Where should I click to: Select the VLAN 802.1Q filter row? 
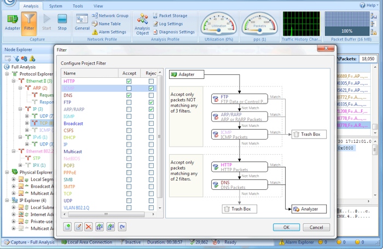coord(109,208)
